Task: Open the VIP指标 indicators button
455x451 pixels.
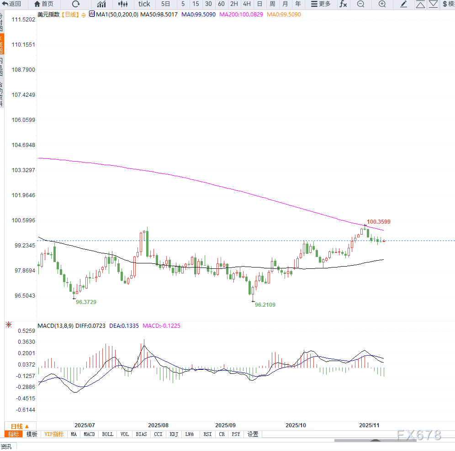Action: (x=54, y=434)
